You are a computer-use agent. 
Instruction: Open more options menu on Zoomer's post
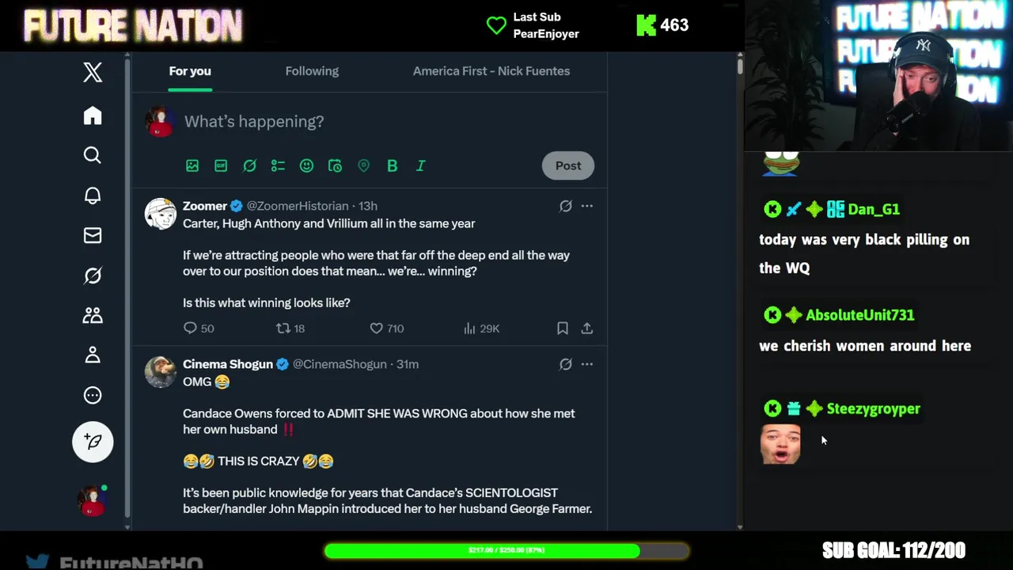point(586,206)
